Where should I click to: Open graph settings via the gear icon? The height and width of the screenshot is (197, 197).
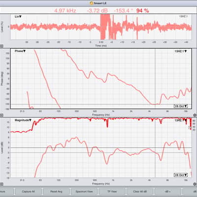195,115
